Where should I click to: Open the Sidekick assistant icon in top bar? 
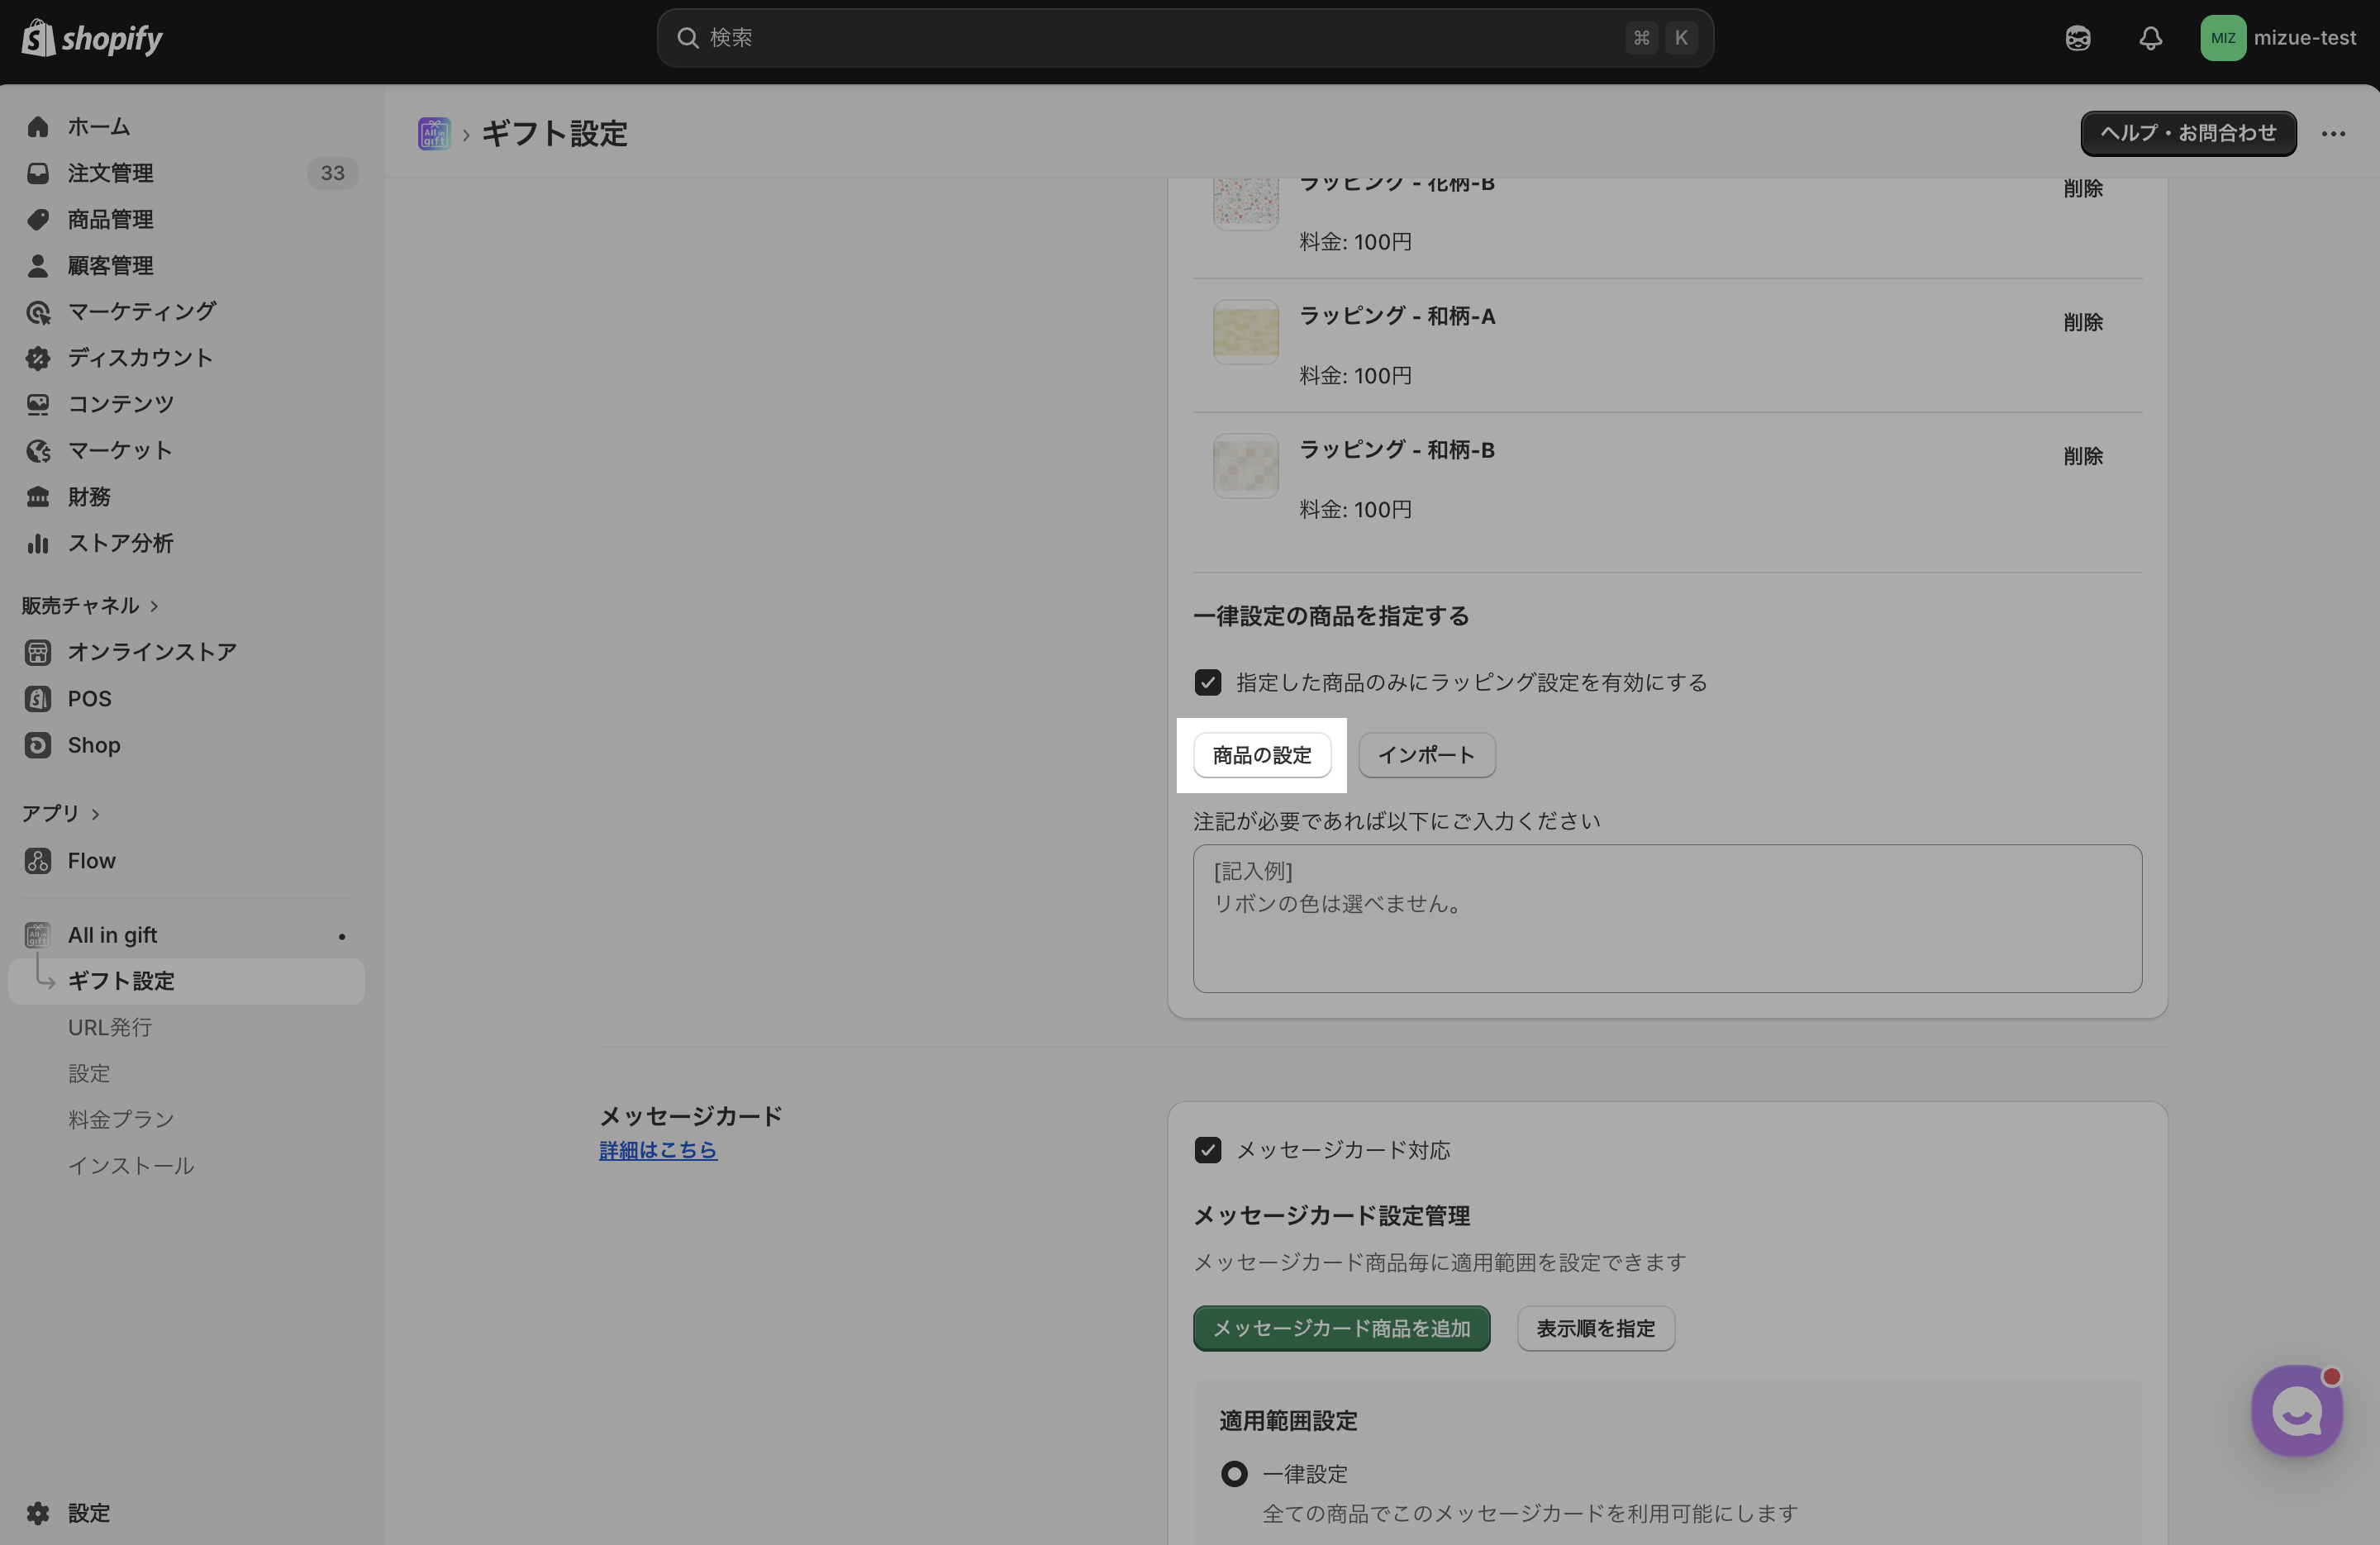click(2077, 38)
